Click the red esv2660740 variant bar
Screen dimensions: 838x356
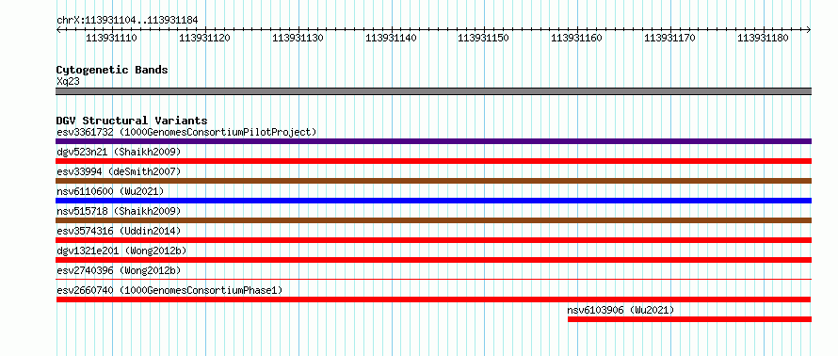(433, 299)
